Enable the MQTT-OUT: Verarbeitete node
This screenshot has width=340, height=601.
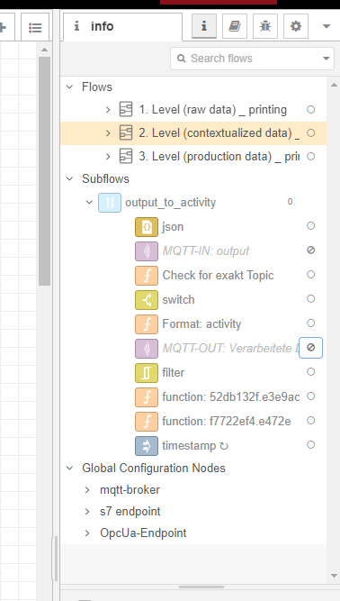[310, 348]
